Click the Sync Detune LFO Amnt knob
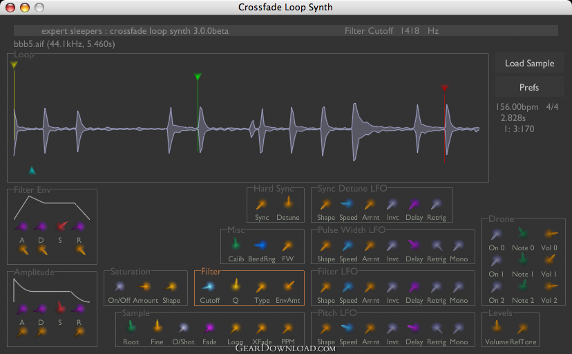This screenshot has width=572, height=354. pos(370,205)
